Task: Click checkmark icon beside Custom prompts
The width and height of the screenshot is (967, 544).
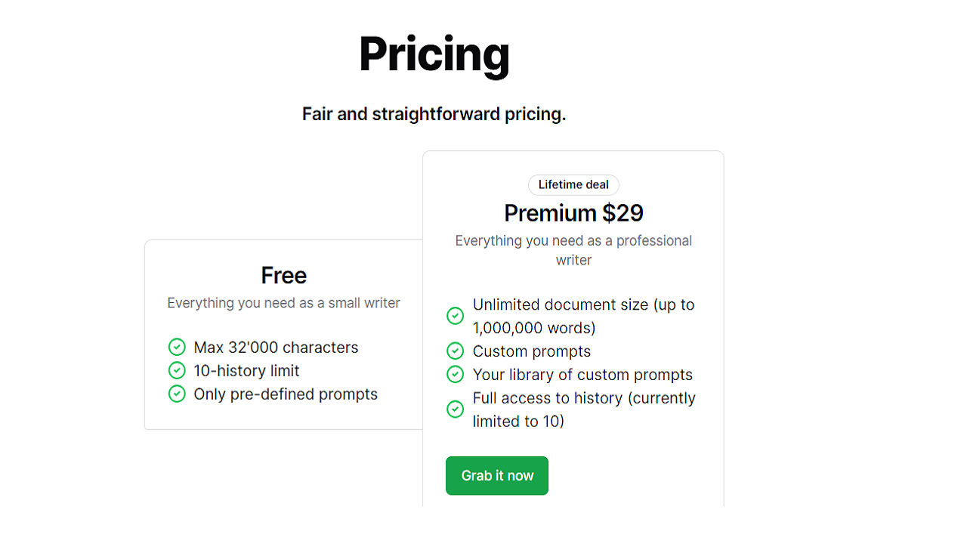Action: (x=456, y=351)
